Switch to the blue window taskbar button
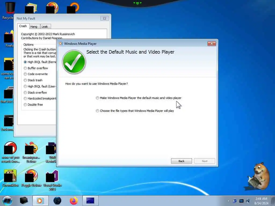Screen dimensions: 275x206 (x=91, y=201)
